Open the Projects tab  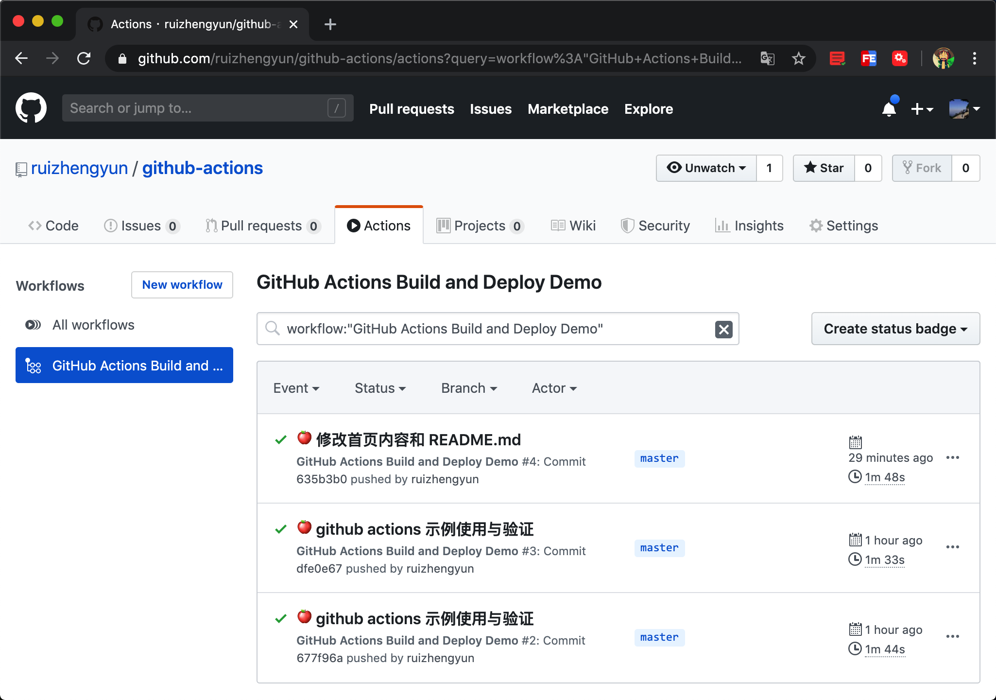[x=480, y=226]
